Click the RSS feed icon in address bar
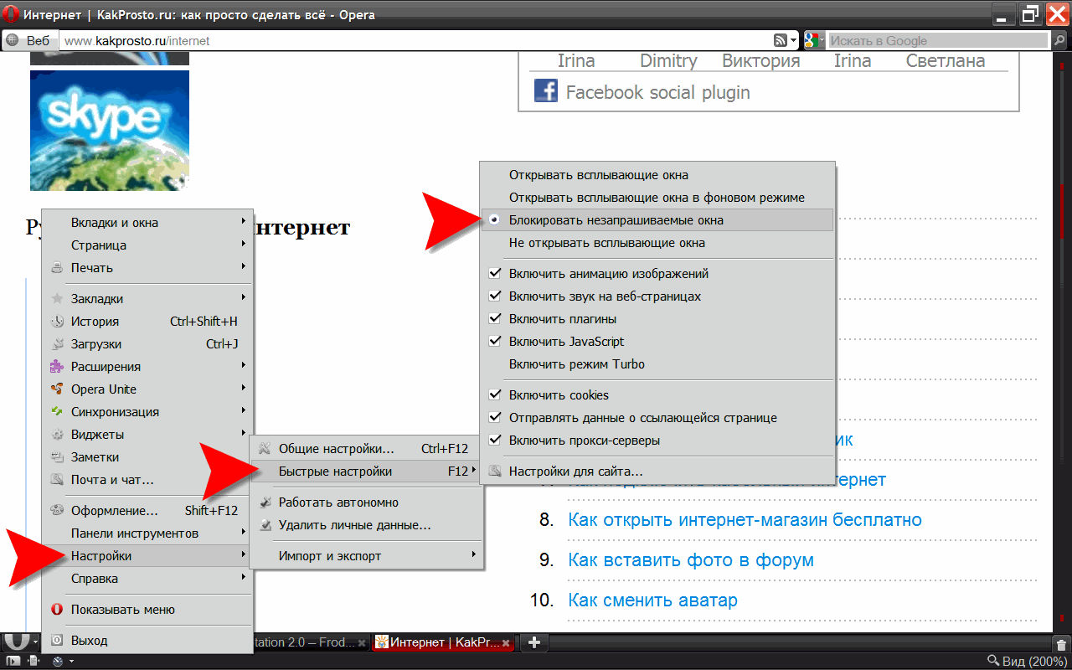The image size is (1072, 670). [x=781, y=40]
